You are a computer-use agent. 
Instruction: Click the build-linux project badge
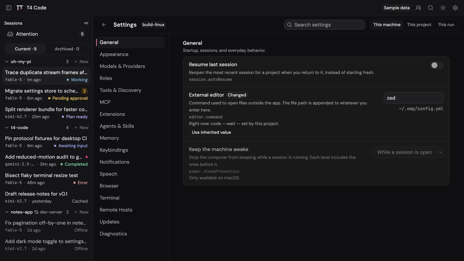coord(153,25)
